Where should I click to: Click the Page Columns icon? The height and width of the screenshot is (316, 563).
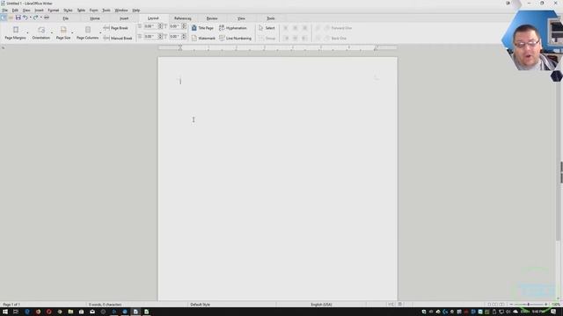pos(88,30)
